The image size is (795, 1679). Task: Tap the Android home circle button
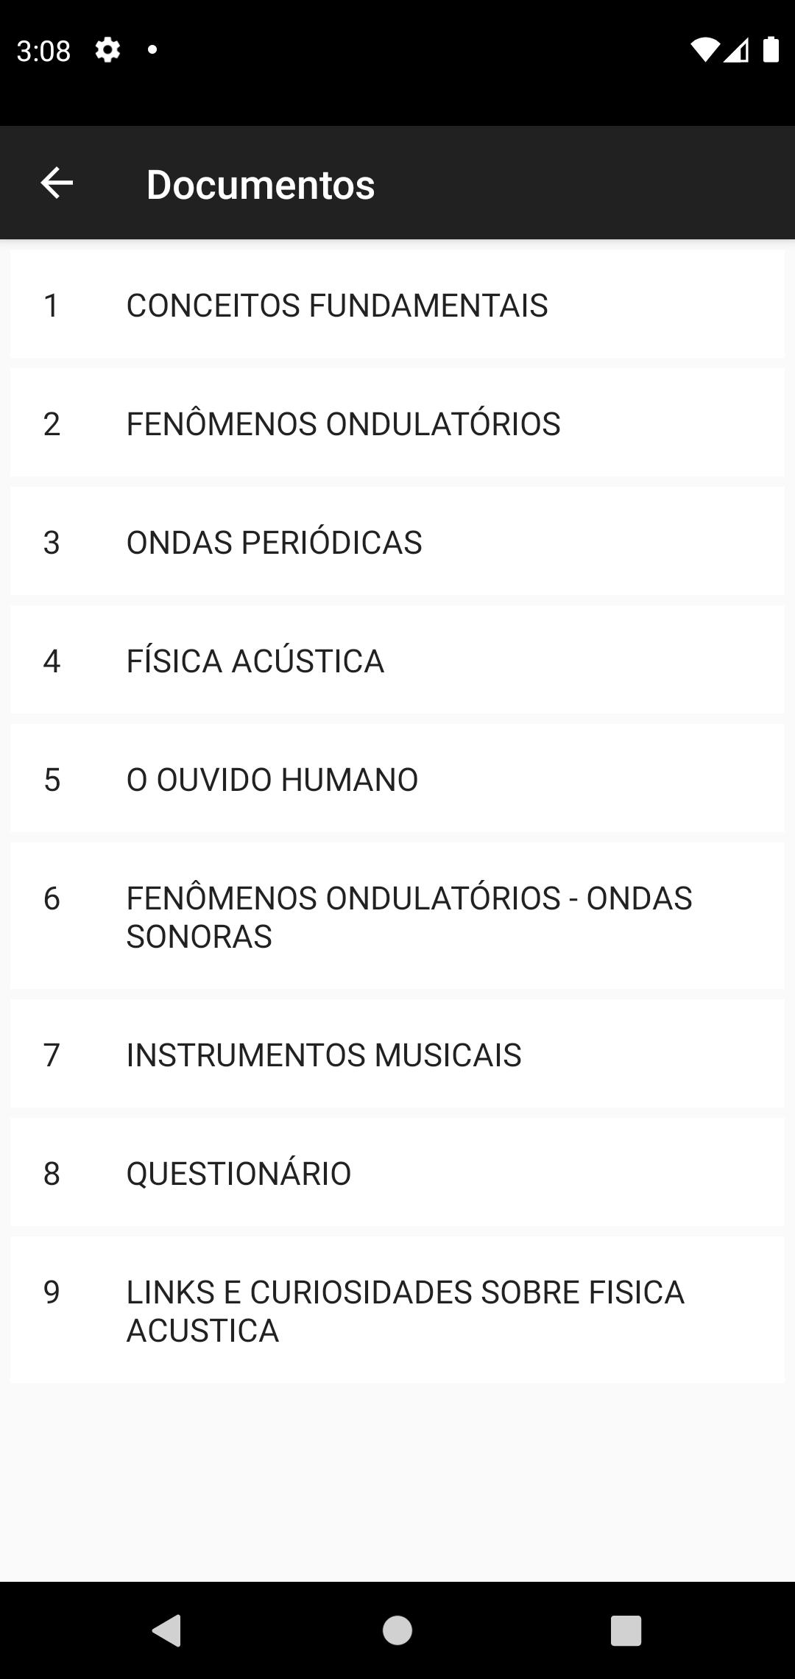[x=397, y=1630]
